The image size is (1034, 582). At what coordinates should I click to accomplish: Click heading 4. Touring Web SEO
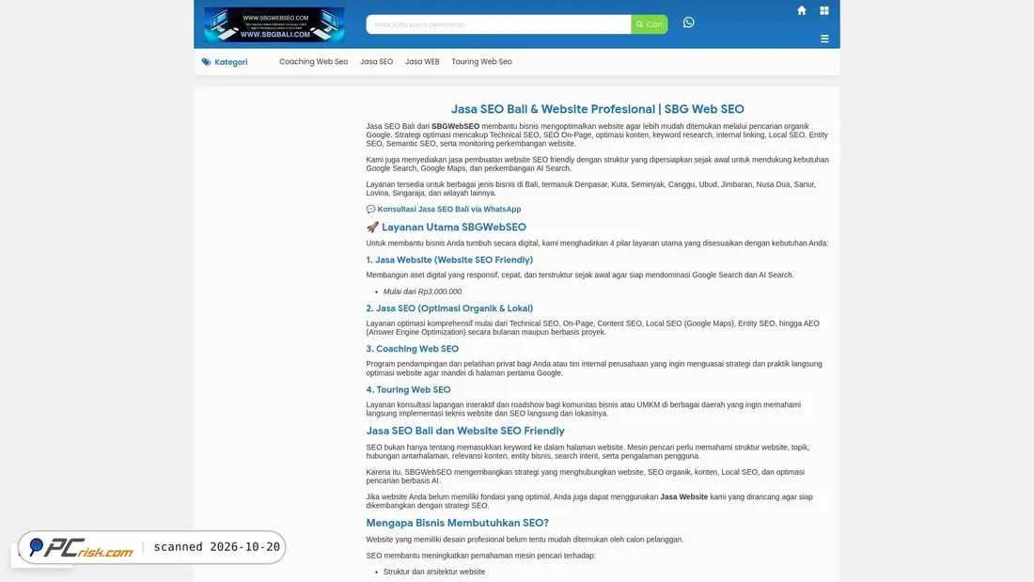[x=408, y=390]
